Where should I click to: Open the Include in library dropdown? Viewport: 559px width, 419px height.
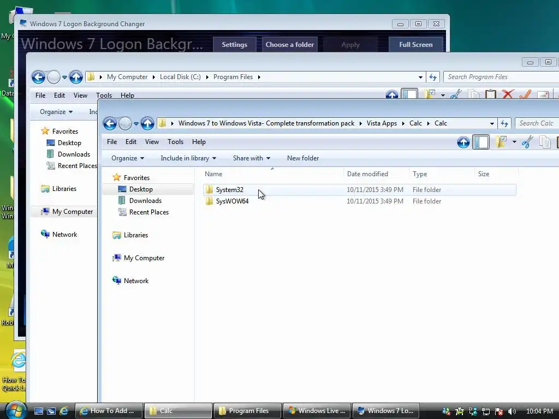click(188, 158)
